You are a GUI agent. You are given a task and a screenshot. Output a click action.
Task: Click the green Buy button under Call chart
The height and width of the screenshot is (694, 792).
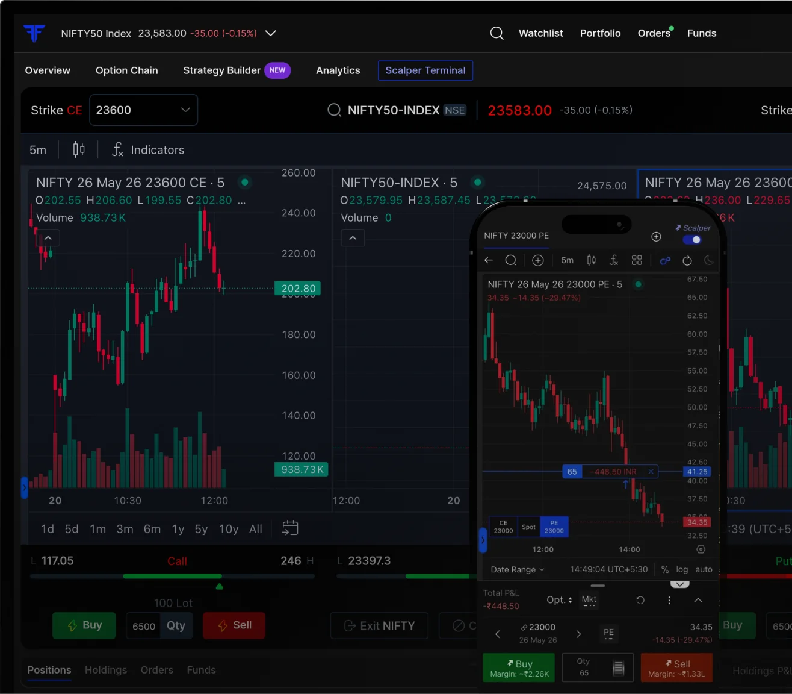click(x=84, y=625)
